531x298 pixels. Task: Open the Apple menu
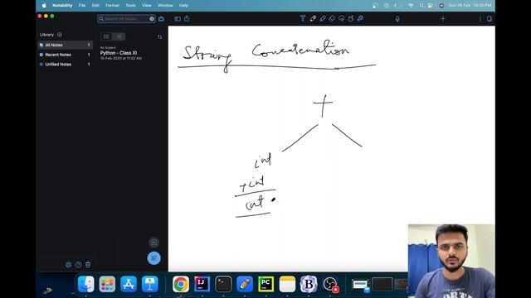pyautogui.click(x=44, y=6)
